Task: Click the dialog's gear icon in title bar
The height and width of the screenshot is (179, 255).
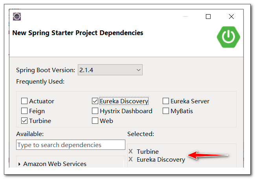Action: pyautogui.click(x=17, y=17)
